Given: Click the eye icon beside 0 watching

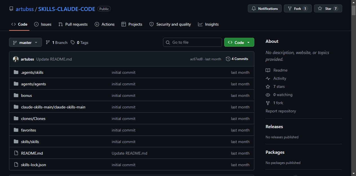Looking at the screenshot, I should point(268,95).
